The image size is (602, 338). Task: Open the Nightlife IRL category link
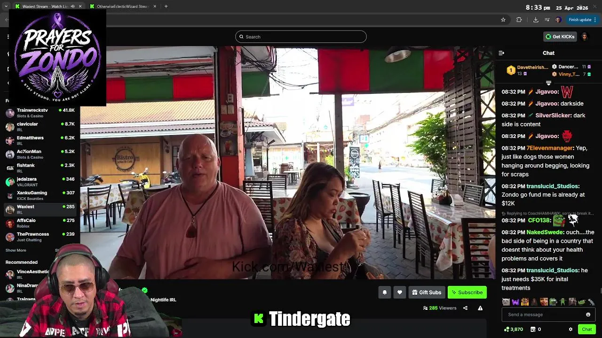(x=163, y=300)
